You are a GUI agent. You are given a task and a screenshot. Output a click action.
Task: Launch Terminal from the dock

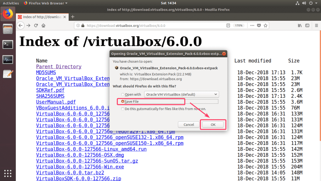8,44
